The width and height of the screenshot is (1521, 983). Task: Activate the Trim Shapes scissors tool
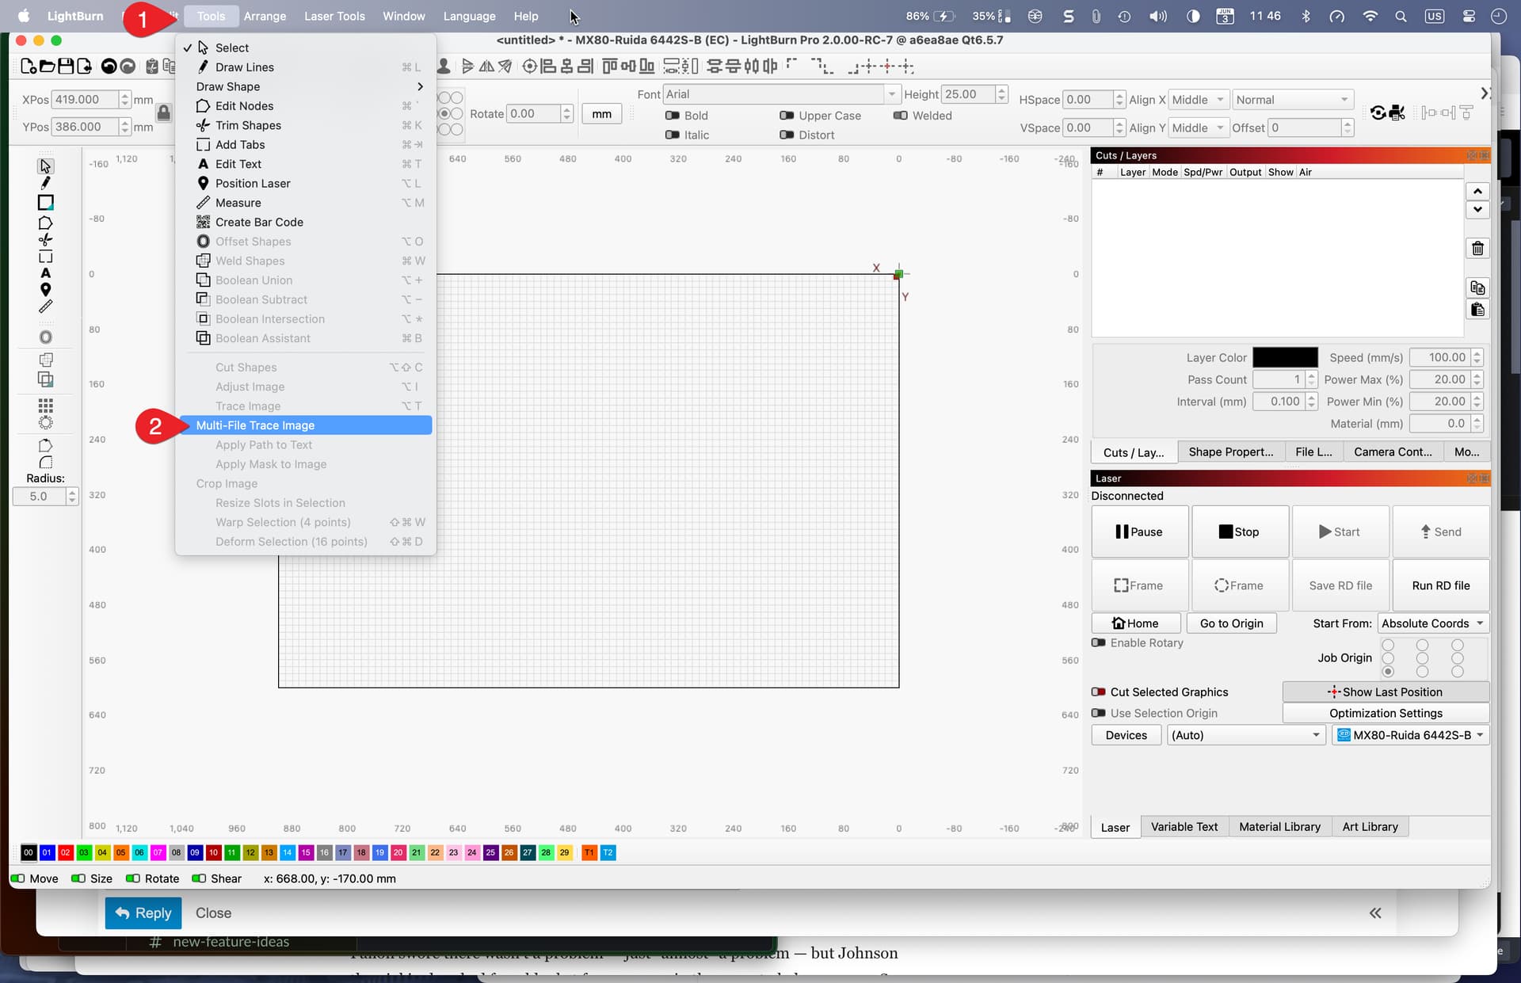click(45, 240)
